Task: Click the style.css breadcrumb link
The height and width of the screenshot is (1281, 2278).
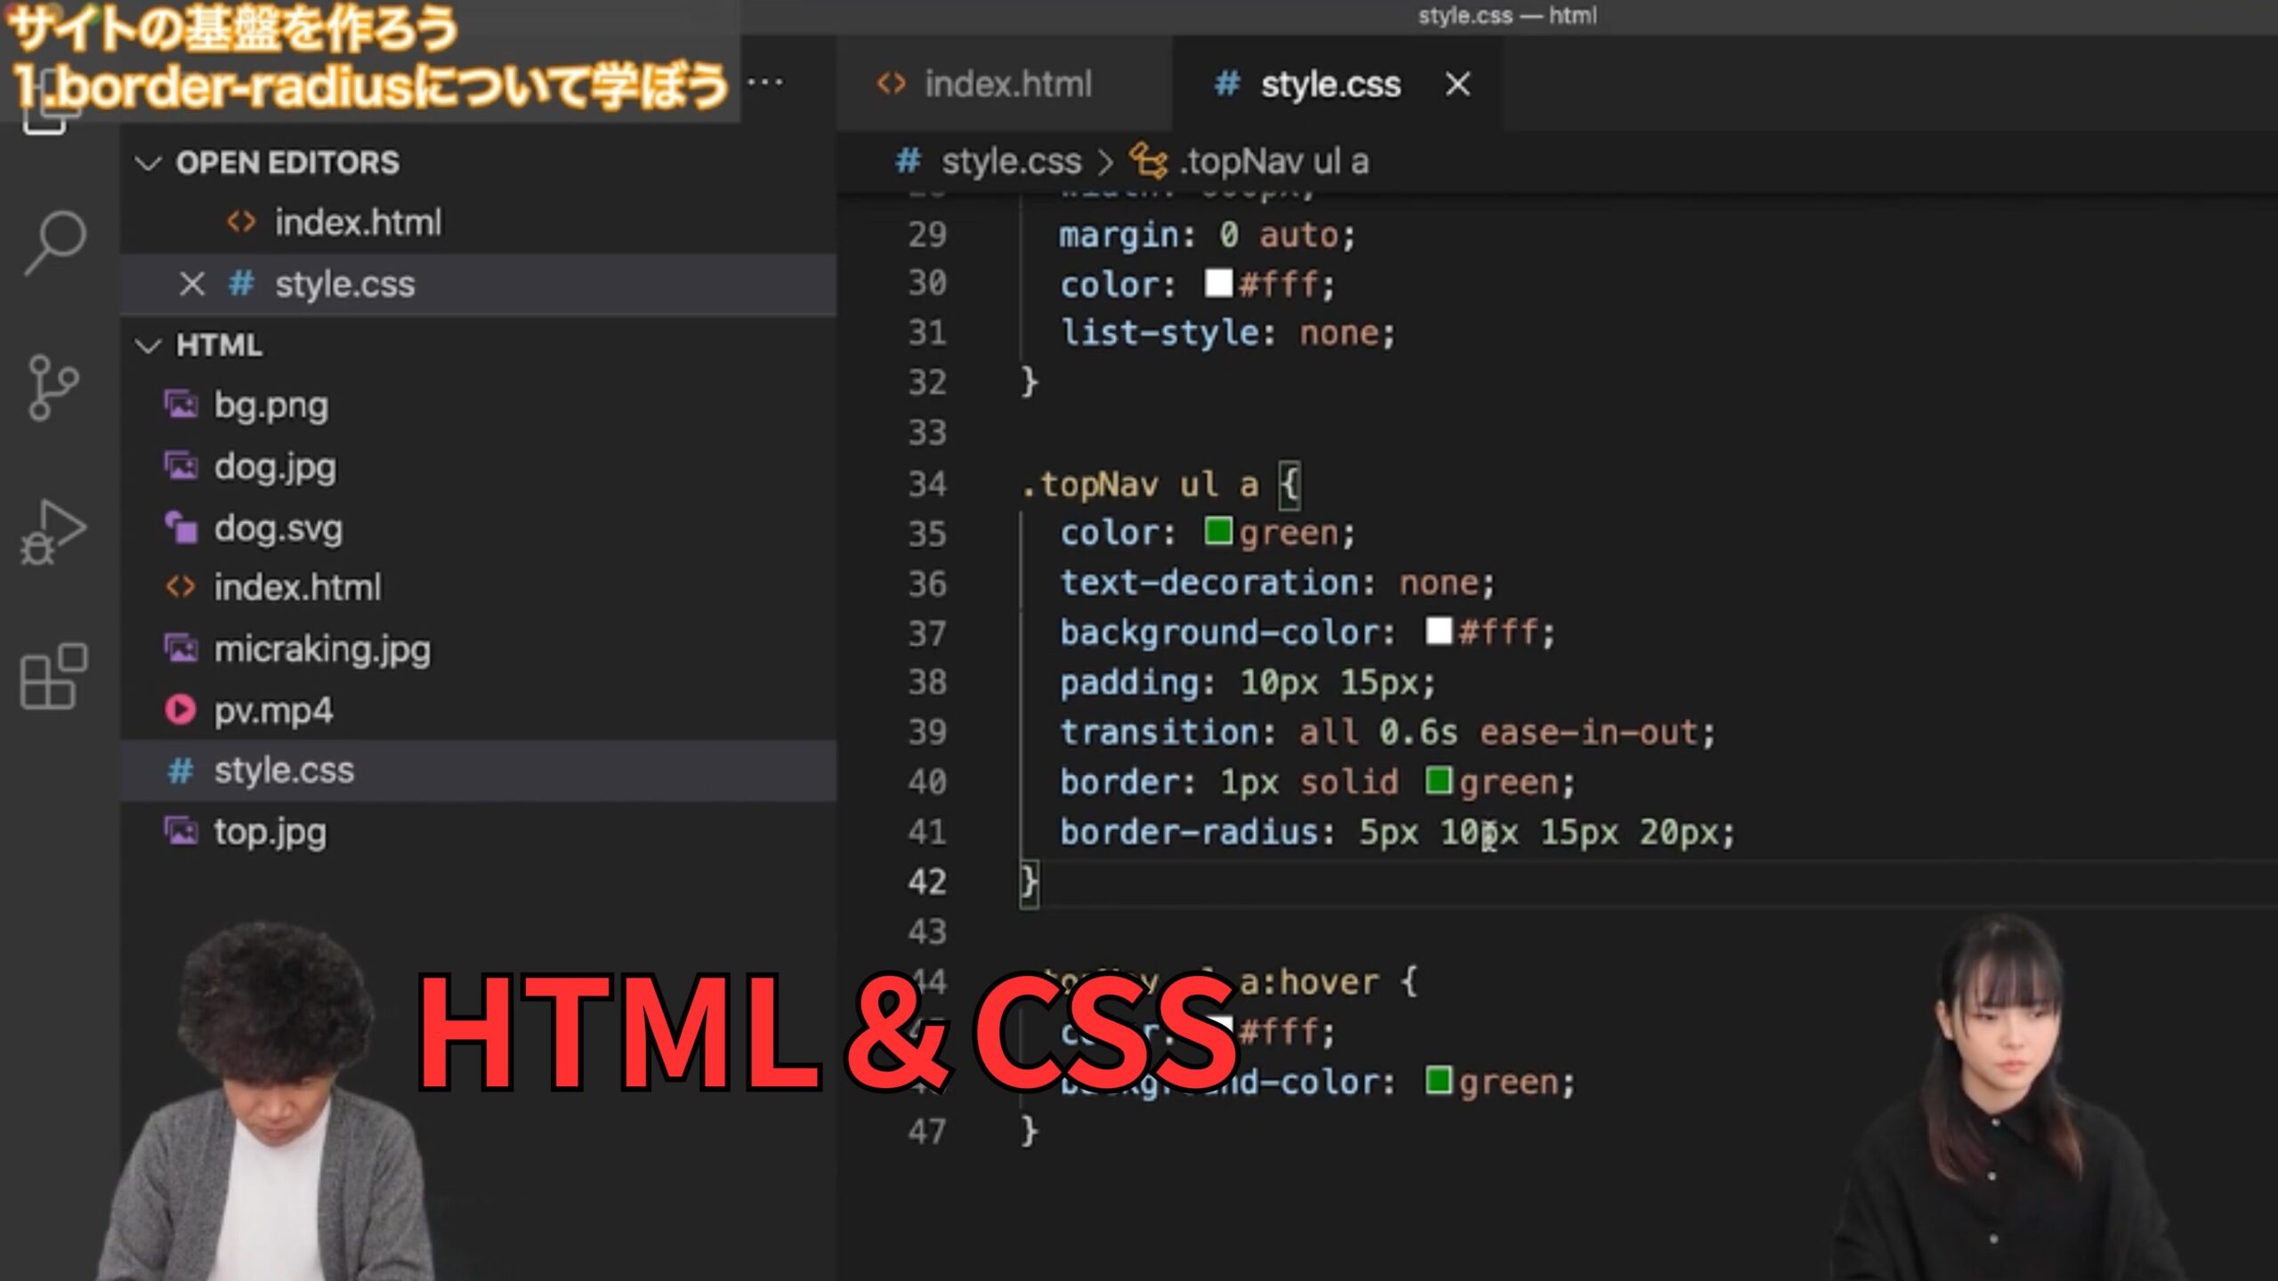Action: (x=1011, y=162)
